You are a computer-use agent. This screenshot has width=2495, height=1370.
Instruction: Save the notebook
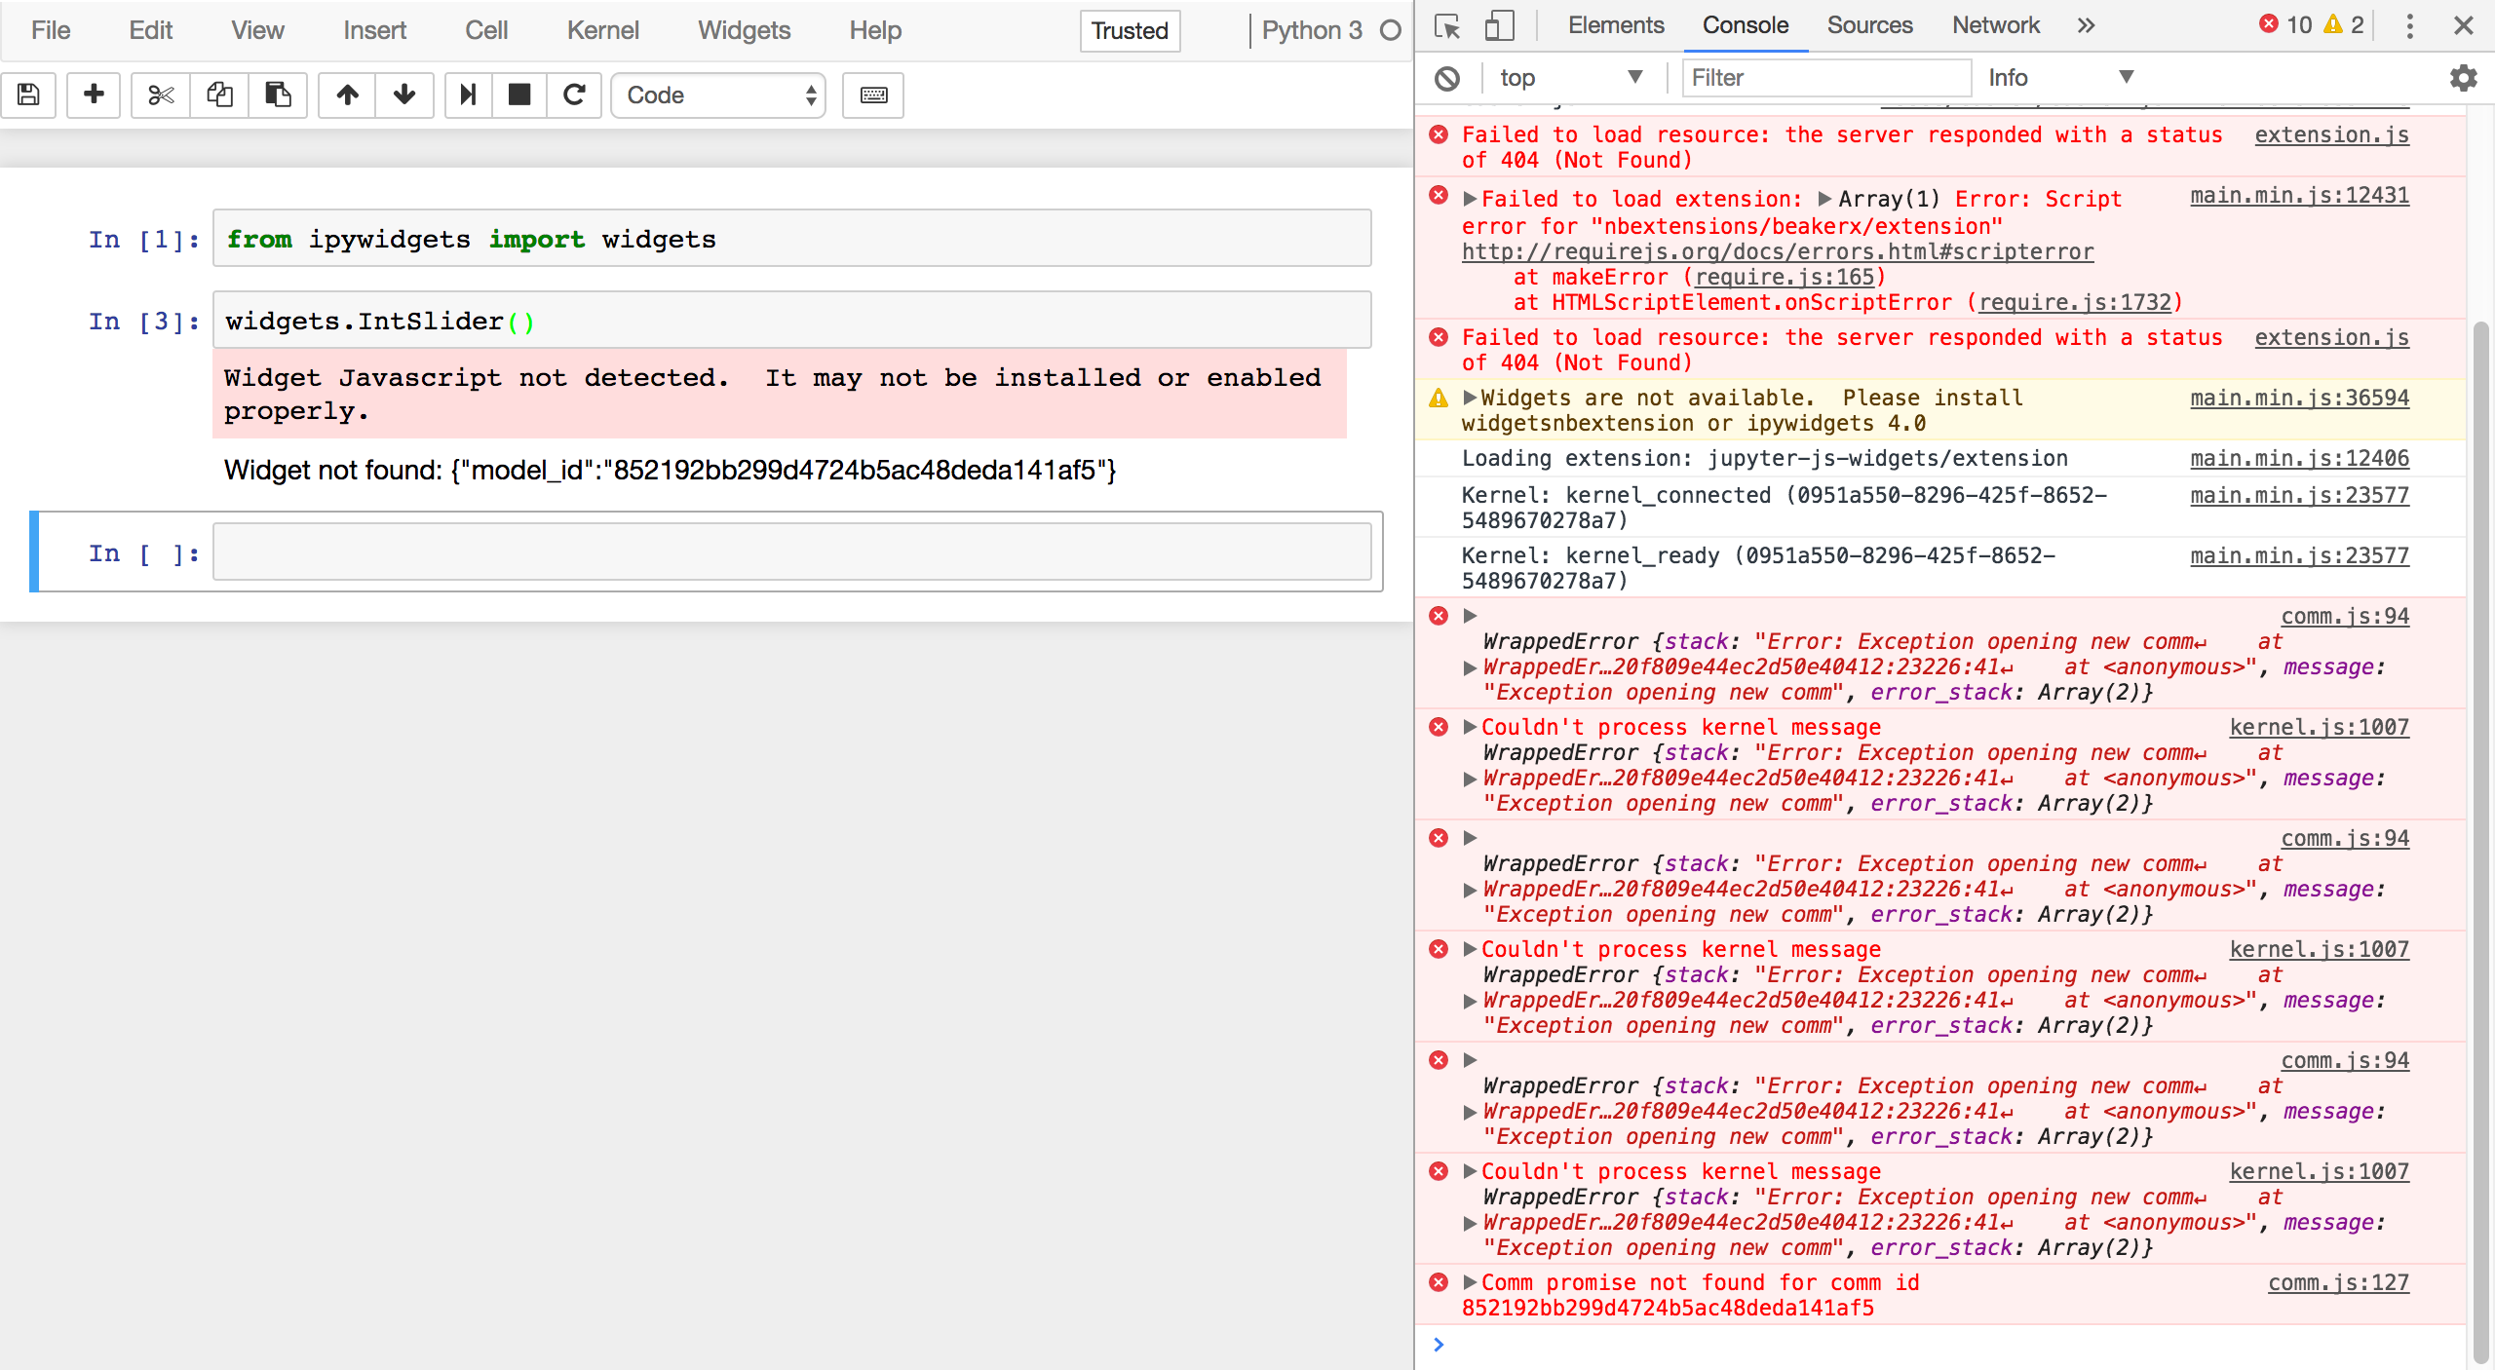[x=28, y=95]
